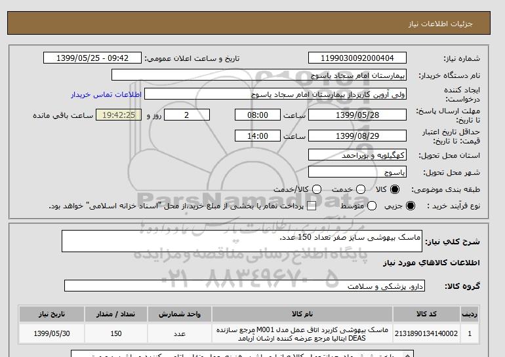Click the deadline time field 08:00
Viewport: 505px width, 357px height.
click(x=258, y=115)
